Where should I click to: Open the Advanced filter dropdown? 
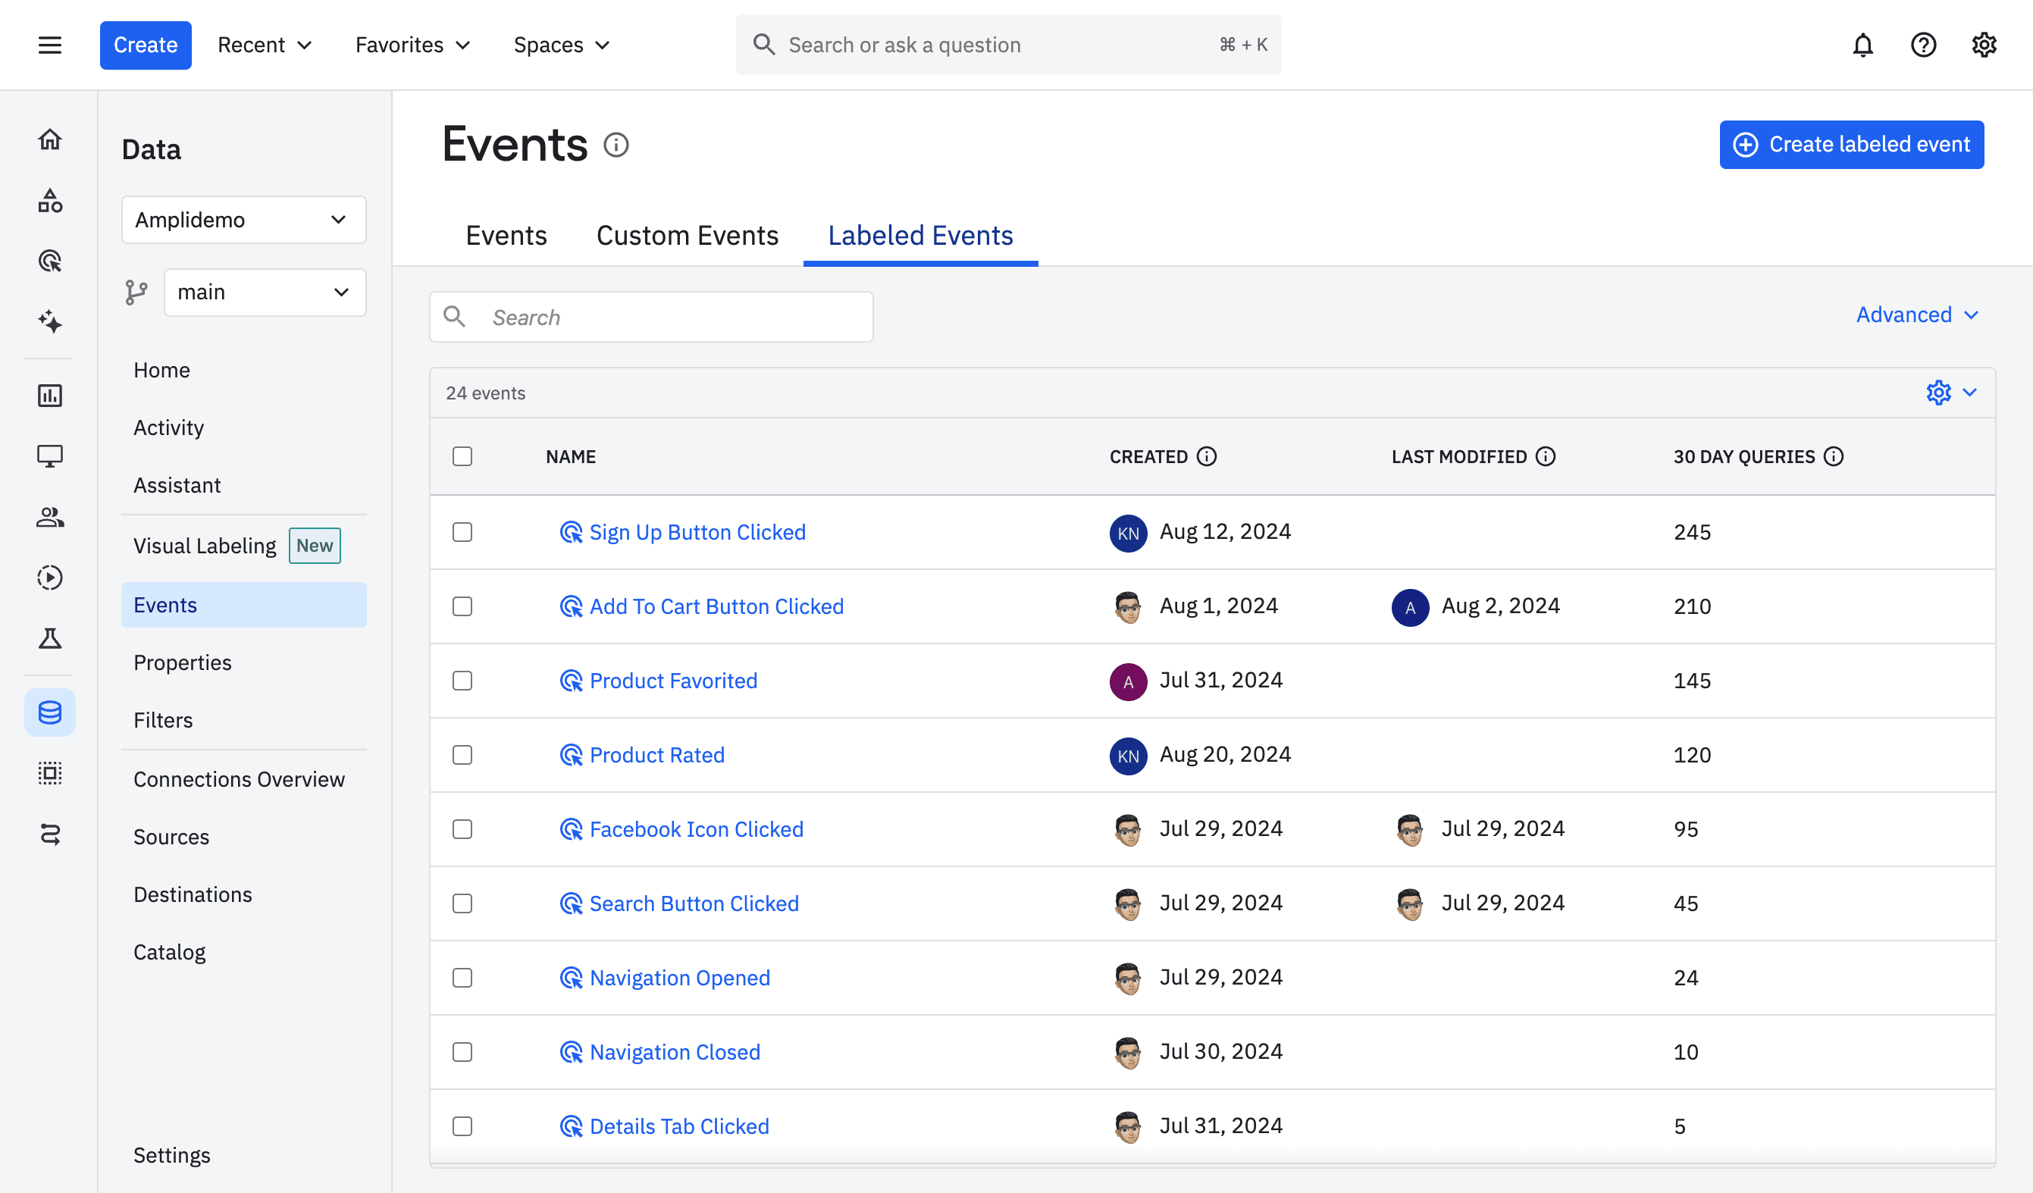coord(1917,315)
